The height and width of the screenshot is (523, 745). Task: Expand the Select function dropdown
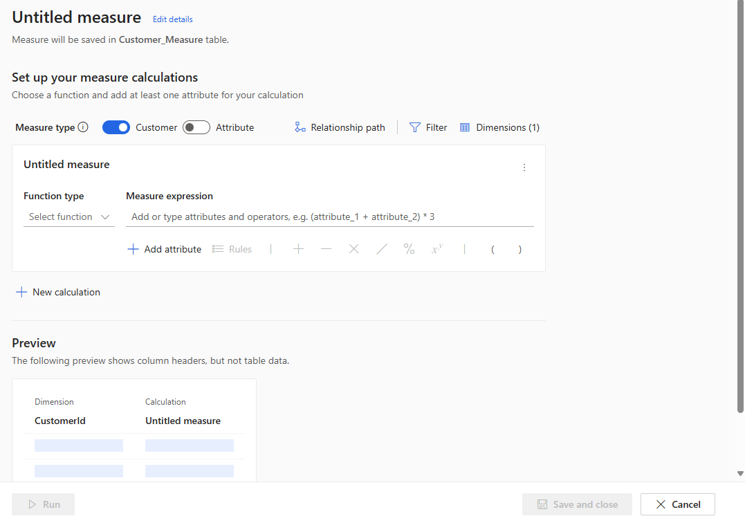(x=69, y=217)
